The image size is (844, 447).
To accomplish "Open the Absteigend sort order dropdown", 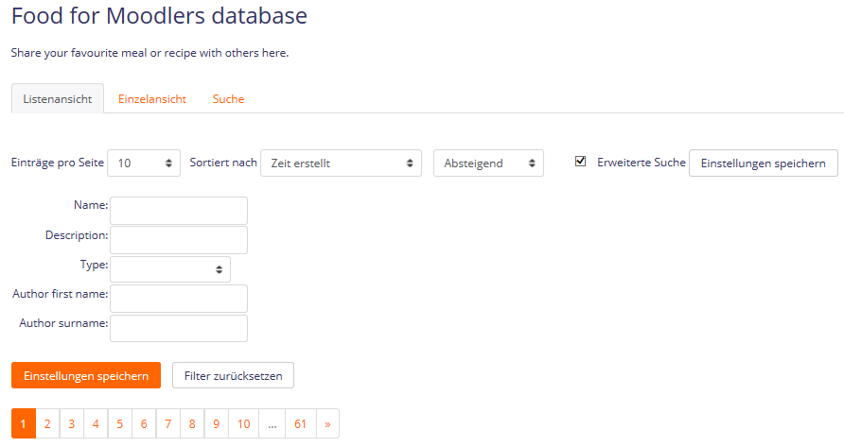I will pos(488,163).
